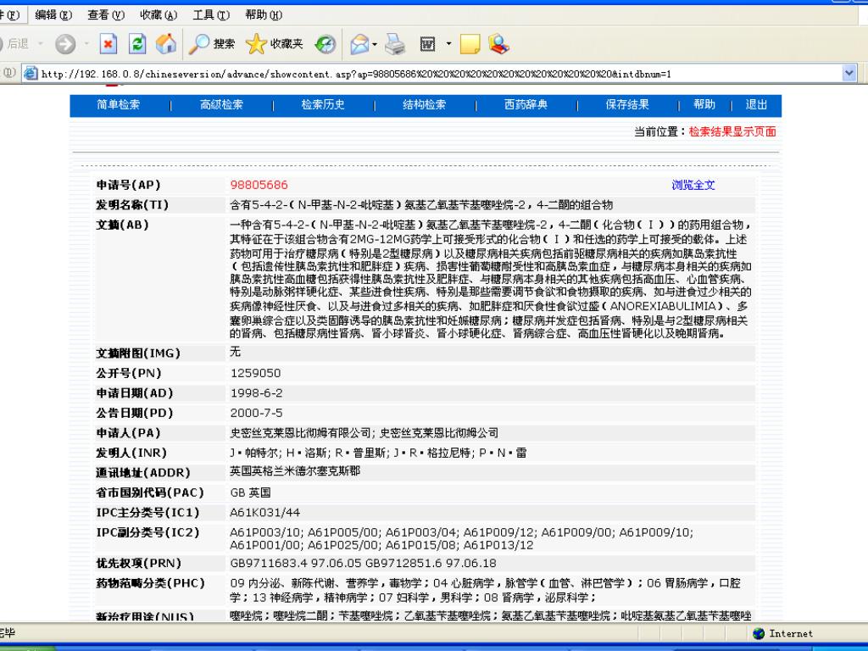Click application number 98805686
868x651 pixels.
pyautogui.click(x=259, y=185)
